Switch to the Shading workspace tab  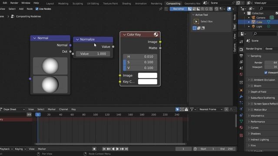pyautogui.click(x=126, y=3)
